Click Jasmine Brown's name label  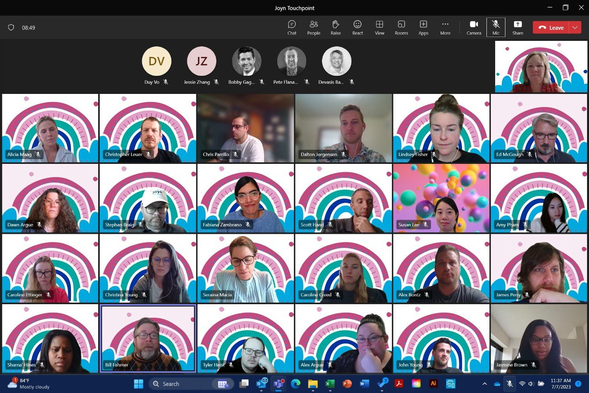(x=511, y=365)
